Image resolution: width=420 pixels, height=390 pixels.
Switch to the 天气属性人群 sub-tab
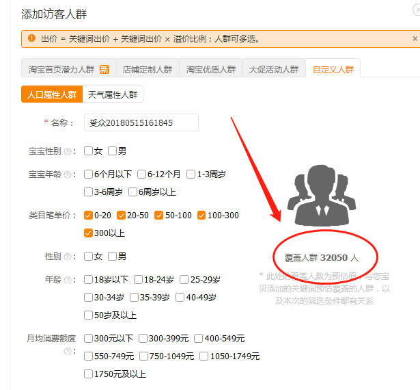113,94
